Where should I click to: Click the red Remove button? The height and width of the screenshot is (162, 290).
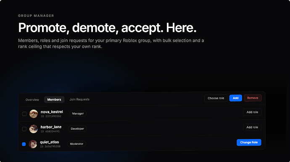click(x=253, y=98)
